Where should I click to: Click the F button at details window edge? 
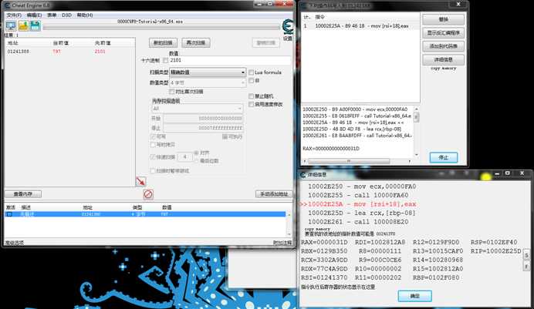pos(526,266)
